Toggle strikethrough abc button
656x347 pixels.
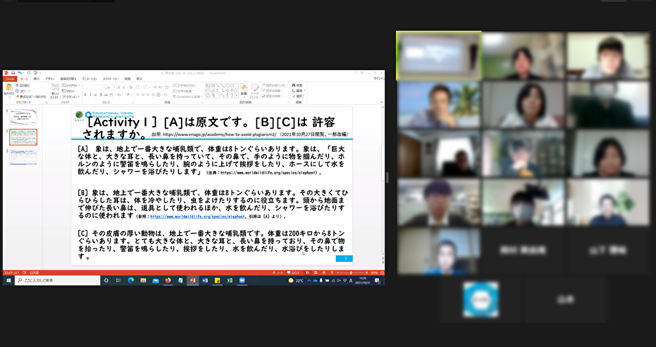coord(106,94)
